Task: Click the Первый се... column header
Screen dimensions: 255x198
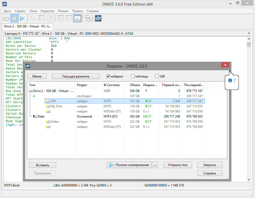Action: tap(171, 85)
